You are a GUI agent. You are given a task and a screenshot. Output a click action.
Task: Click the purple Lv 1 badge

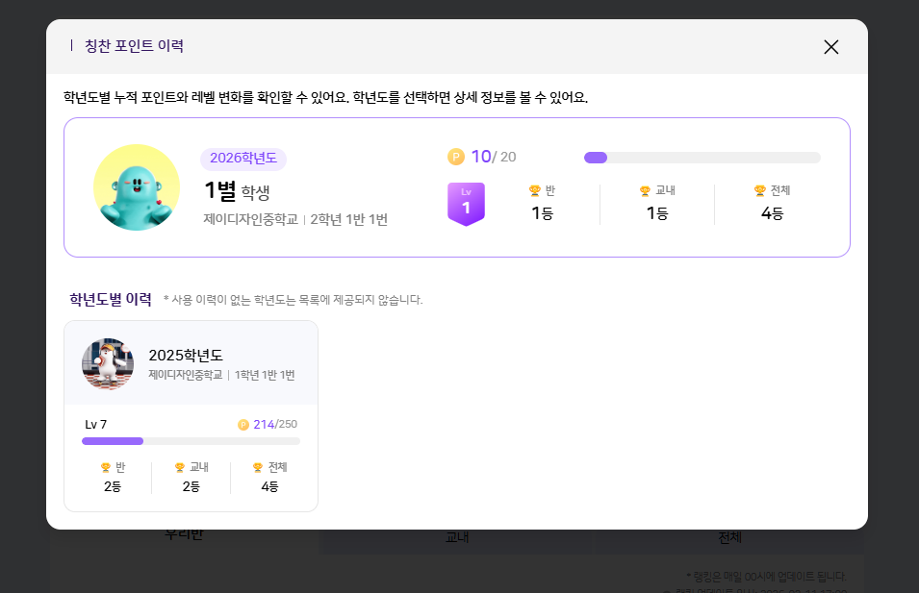click(466, 204)
